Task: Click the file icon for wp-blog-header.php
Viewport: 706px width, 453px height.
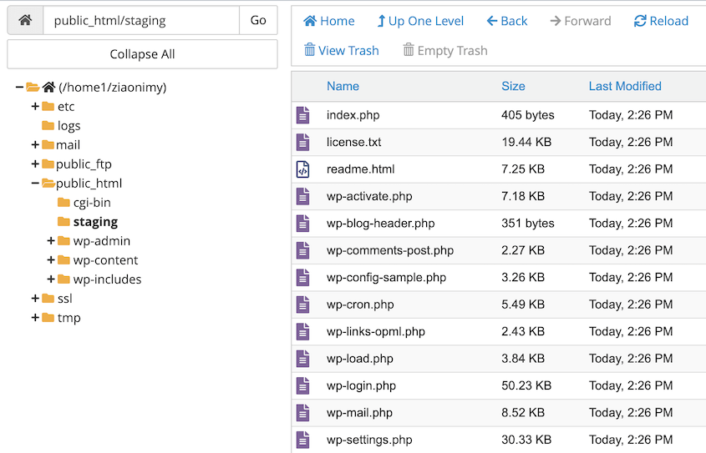Action: 303,224
